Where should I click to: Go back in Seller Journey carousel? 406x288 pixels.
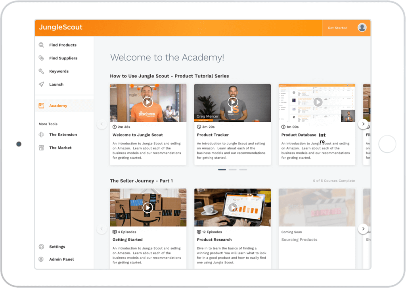click(x=101, y=228)
